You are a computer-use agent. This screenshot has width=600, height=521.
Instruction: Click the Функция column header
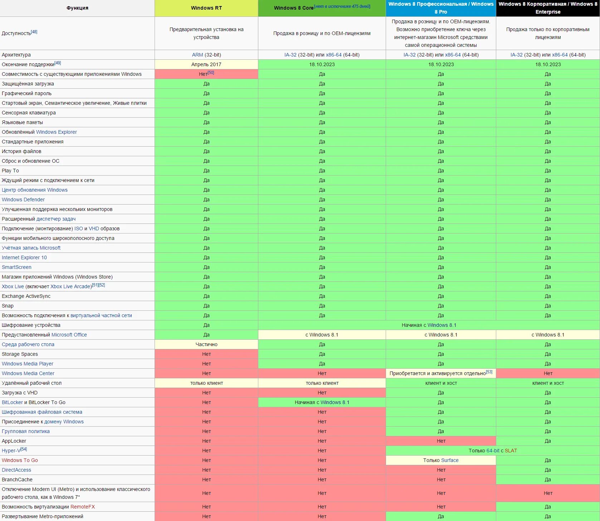(x=77, y=8)
